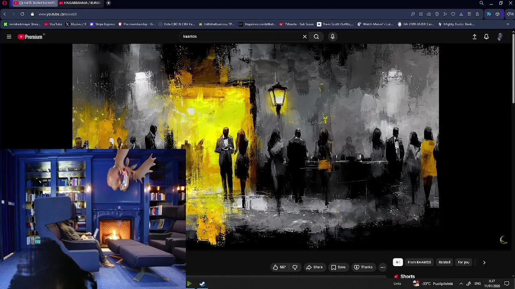Open the Watch Marvel's Luk bookmark
Image resolution: width=515 pixels, height=289 pixels.
pos(375,24)
